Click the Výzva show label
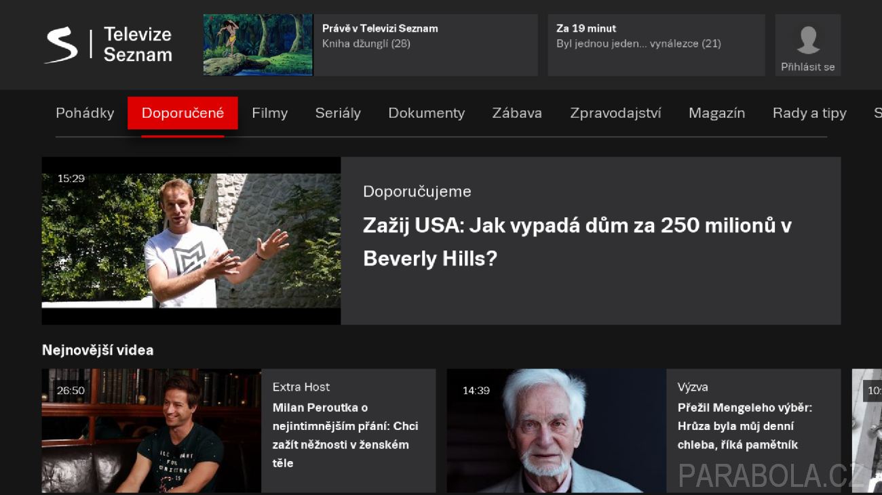882x495 pixels. point(693,387)
